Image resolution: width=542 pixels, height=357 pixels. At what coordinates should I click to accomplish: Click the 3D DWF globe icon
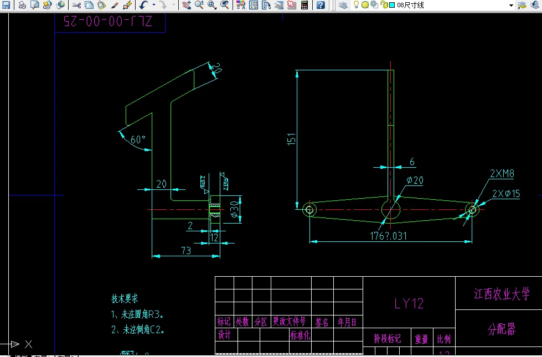point(60,5)
